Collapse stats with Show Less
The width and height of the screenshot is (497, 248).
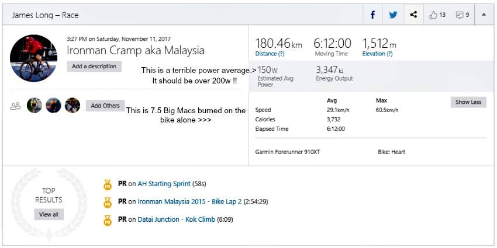[x=468, y=102]
